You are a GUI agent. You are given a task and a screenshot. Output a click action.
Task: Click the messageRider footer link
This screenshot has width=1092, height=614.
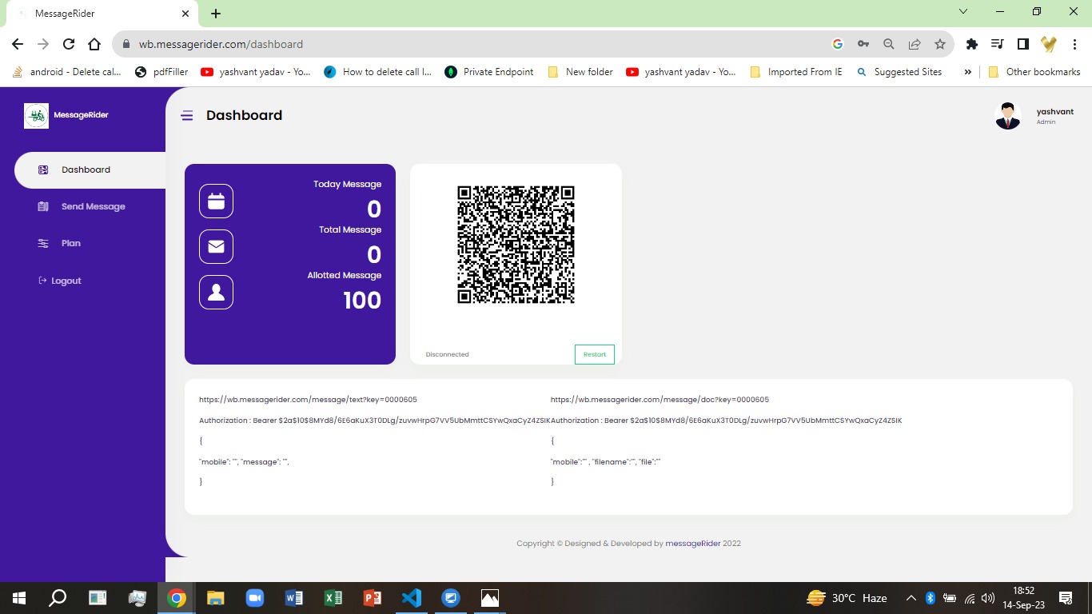pos(693,544)
